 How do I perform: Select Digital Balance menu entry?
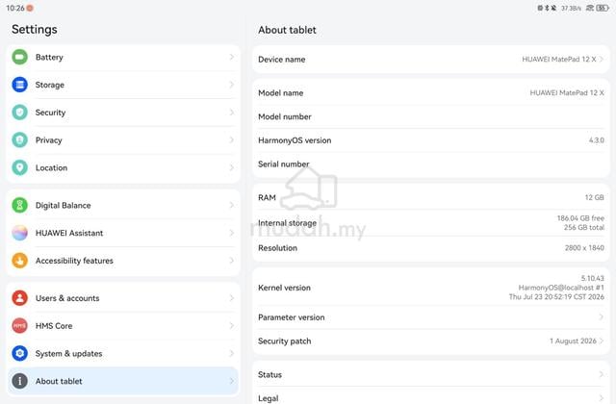point(122,205)
